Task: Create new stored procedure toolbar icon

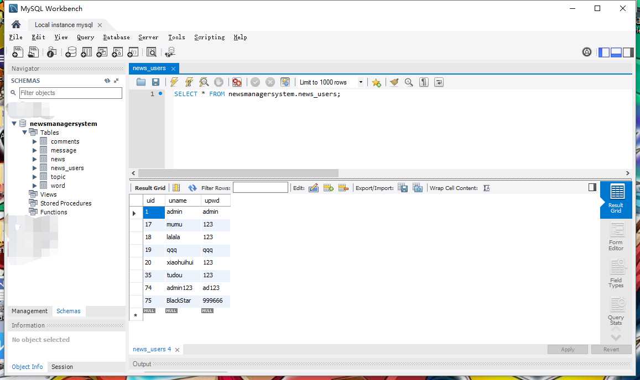Action: [118, 52]
